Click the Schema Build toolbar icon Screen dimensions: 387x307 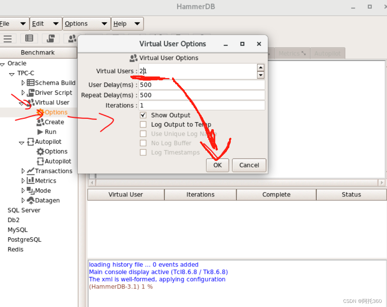29,38
